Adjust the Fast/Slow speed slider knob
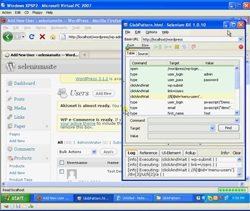Screen dimensions: 250x211 point(127,48)
